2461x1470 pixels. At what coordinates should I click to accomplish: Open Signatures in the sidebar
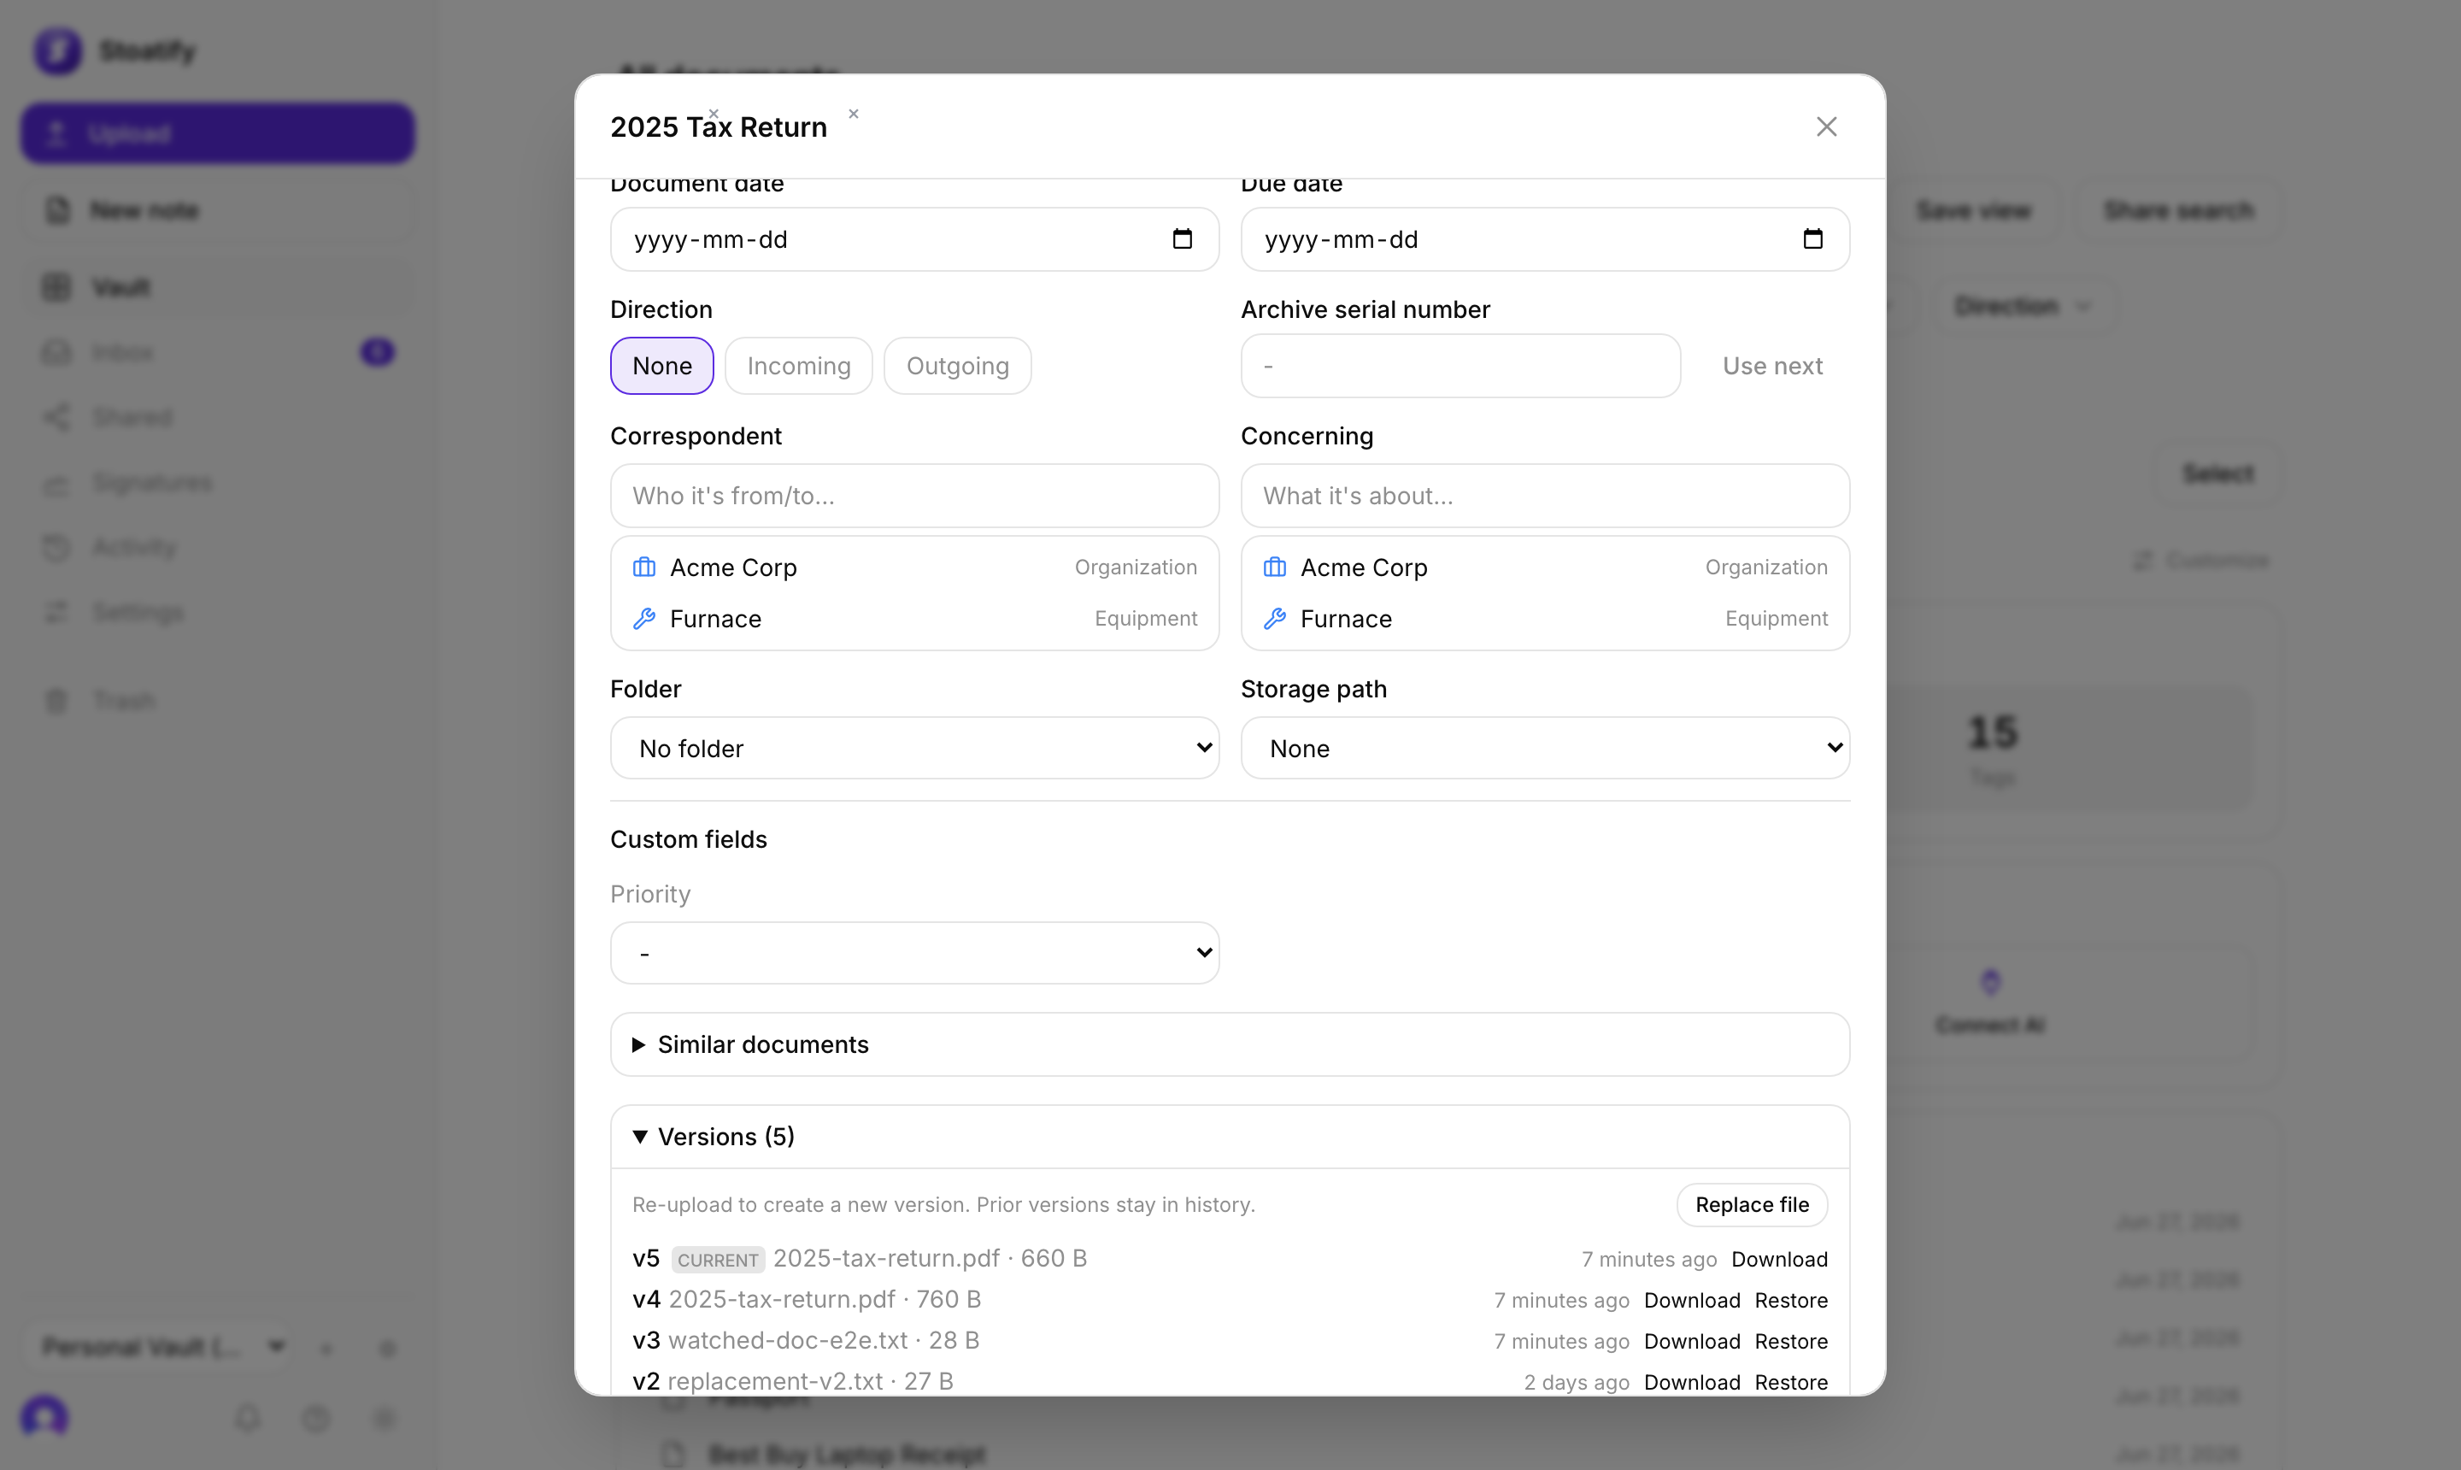218,482
